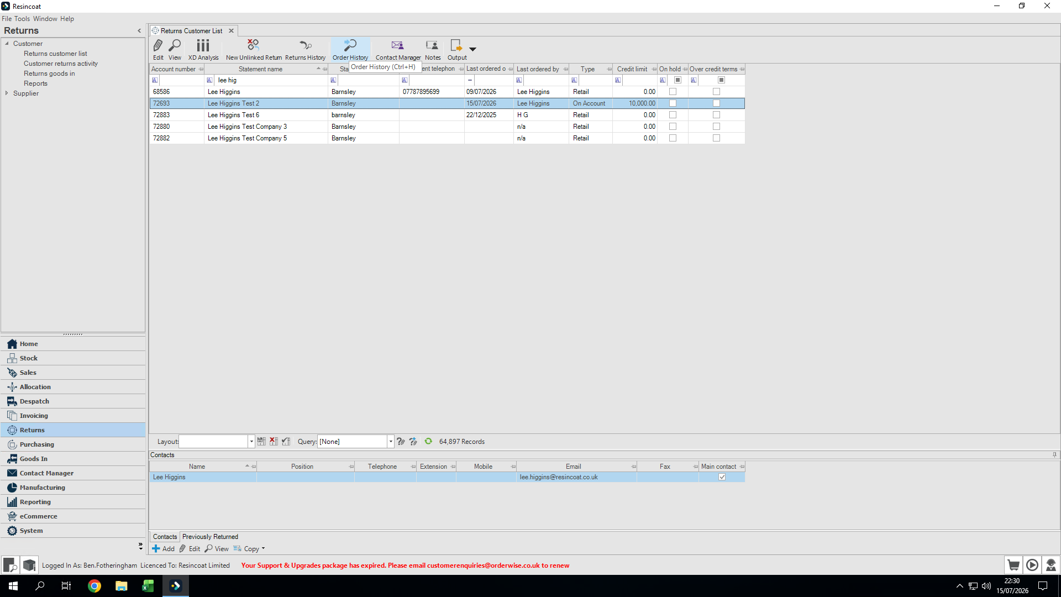
Task: Toggle On hold checkbox for account 72883
Action: coord(673,115)
